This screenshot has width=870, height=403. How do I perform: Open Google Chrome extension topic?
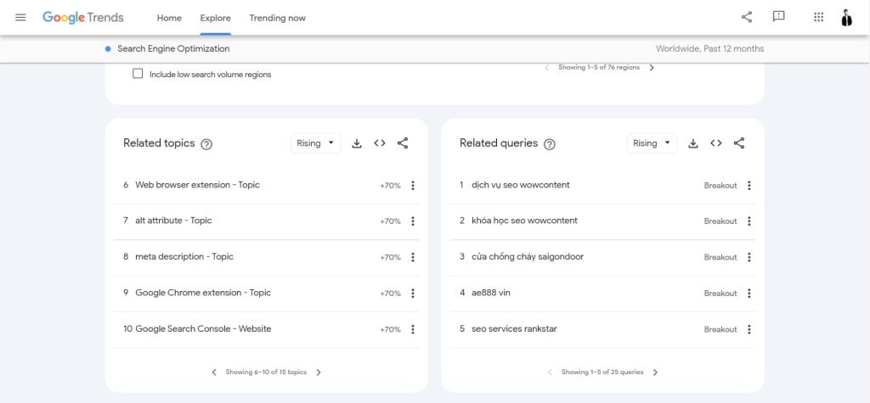[203, 293]
